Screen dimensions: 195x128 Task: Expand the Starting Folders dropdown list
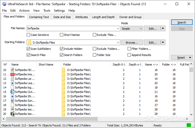pyautogui.click(x=118, y=43)
